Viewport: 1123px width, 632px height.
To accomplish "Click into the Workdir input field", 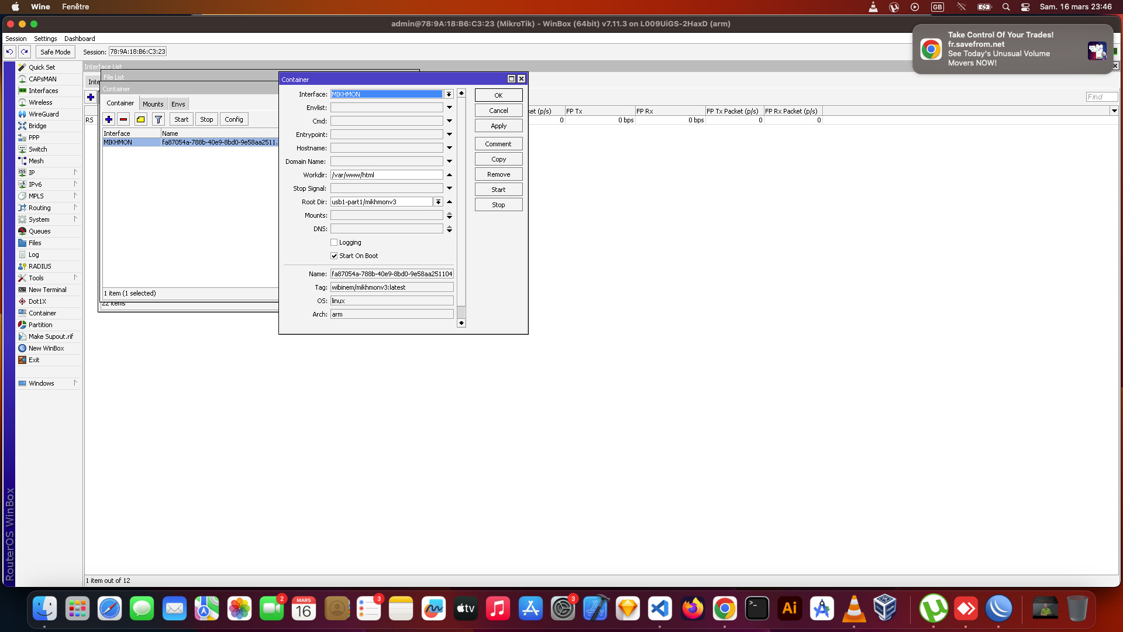I will pyautogui.click(x=386, y=175).
